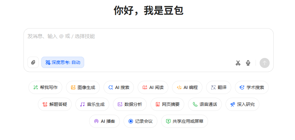
Task: Open 深入研究 skill
Action: coord(242,104)
